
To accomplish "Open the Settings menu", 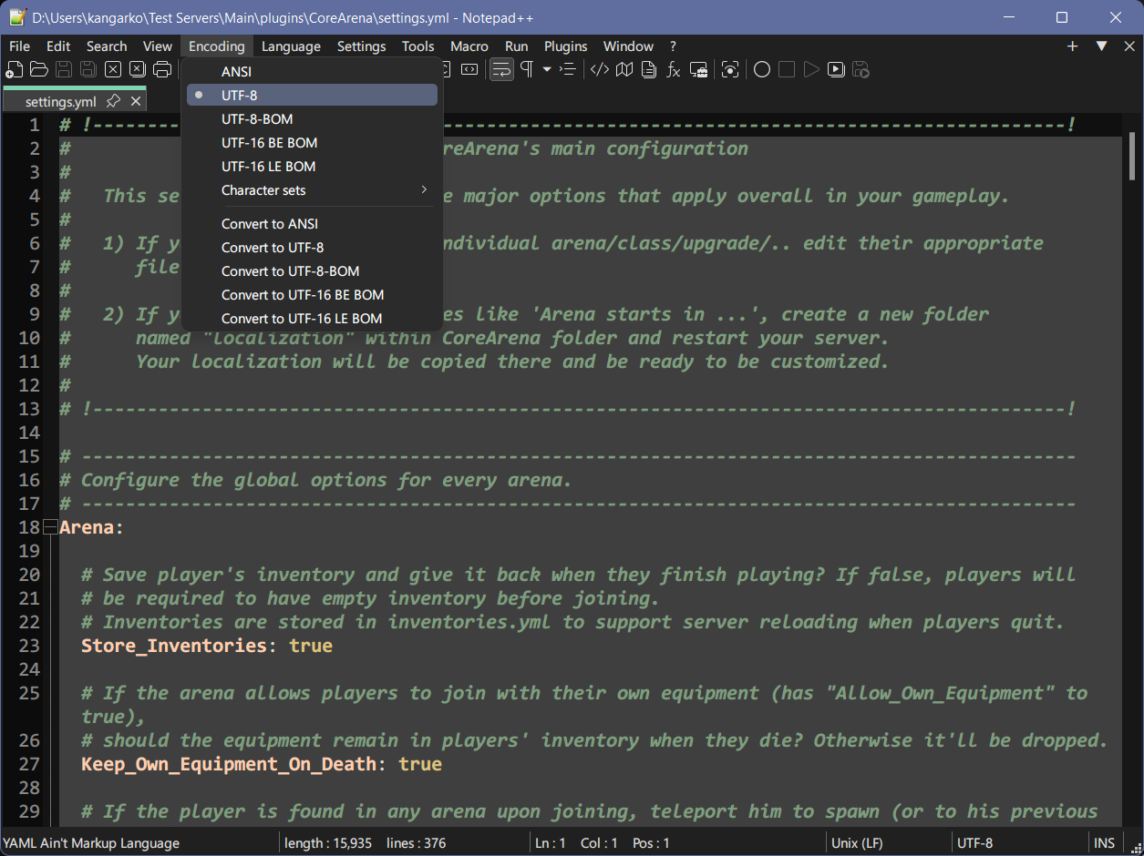I will coord(361,46).
